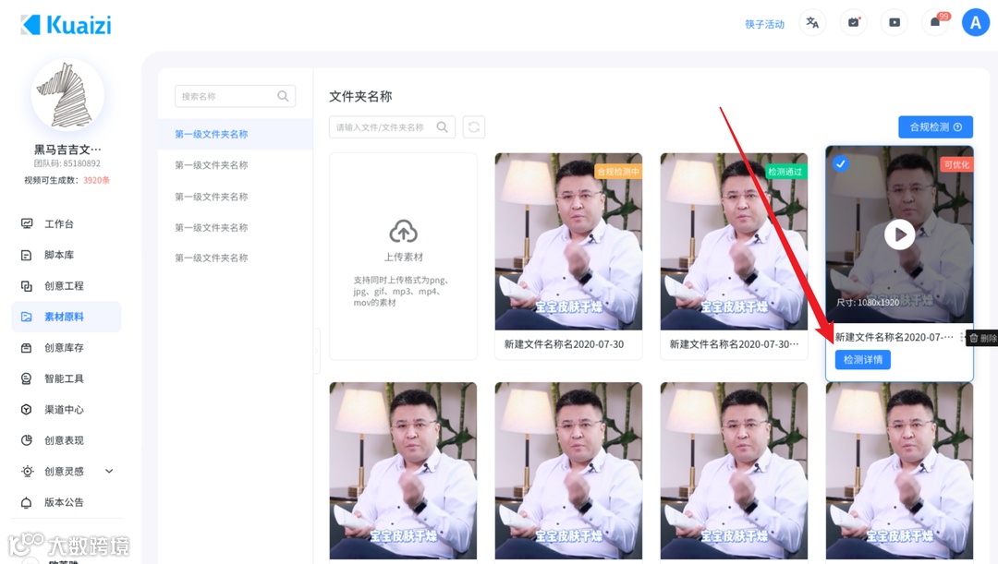Screen dimensions: 998x564
Task: Click the refresh icon beside file search field
Action: point(474,126)
